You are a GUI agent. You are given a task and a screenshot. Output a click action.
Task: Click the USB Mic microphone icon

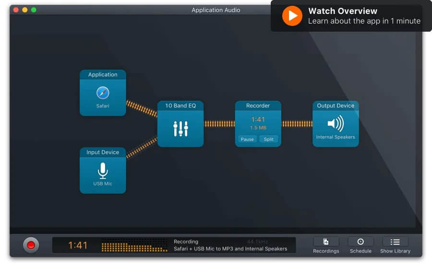(x=103, y=170)
